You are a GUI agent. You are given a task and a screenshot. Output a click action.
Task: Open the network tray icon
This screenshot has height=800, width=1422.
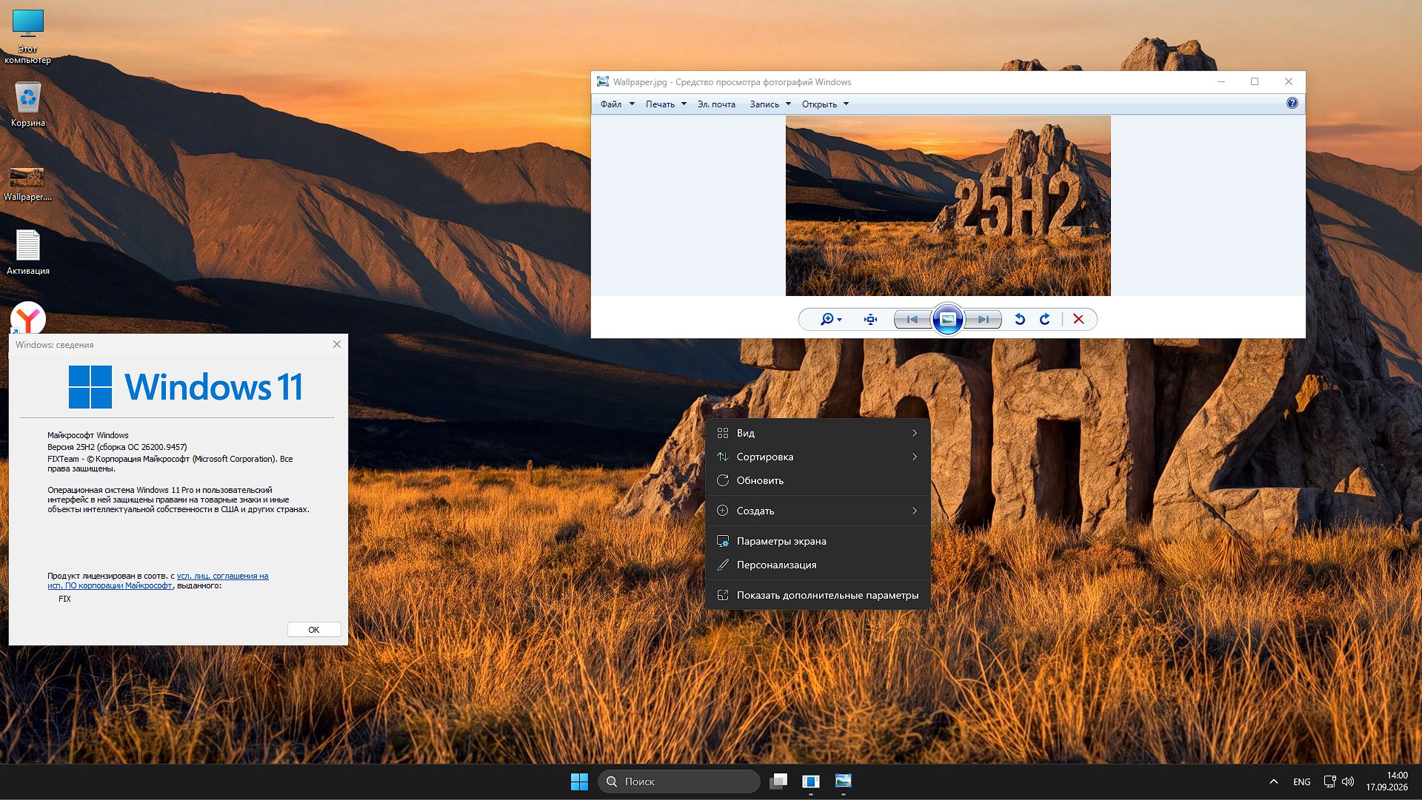[1329, 781]
